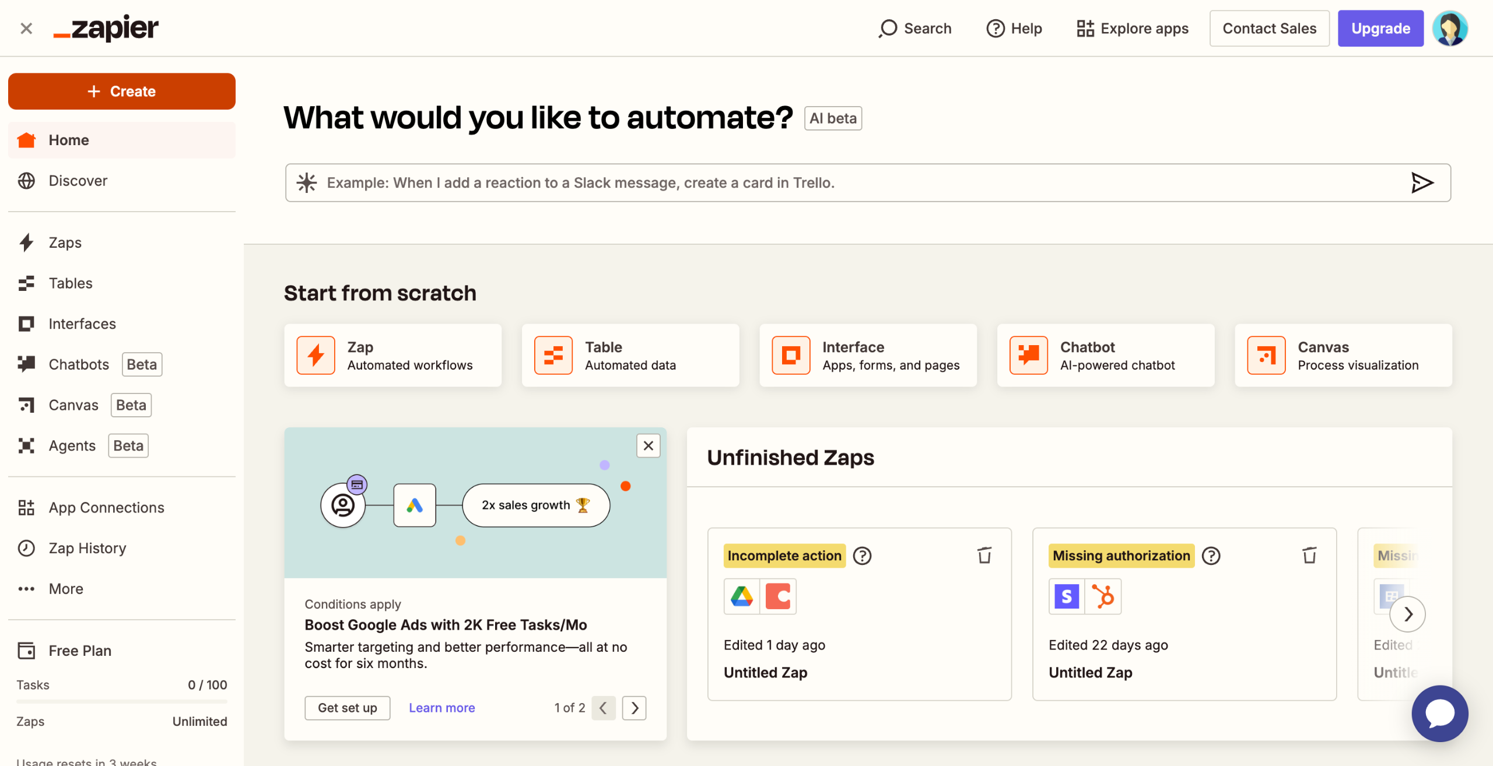Open App Connections in the sidebar

pos(106,507)
